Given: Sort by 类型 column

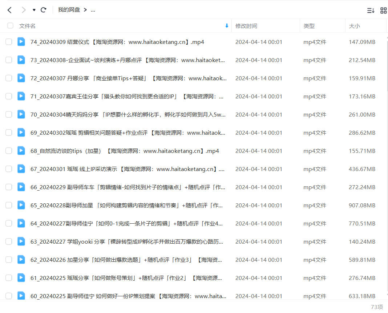Looking at the screenshot, I should tap(309, 26).
